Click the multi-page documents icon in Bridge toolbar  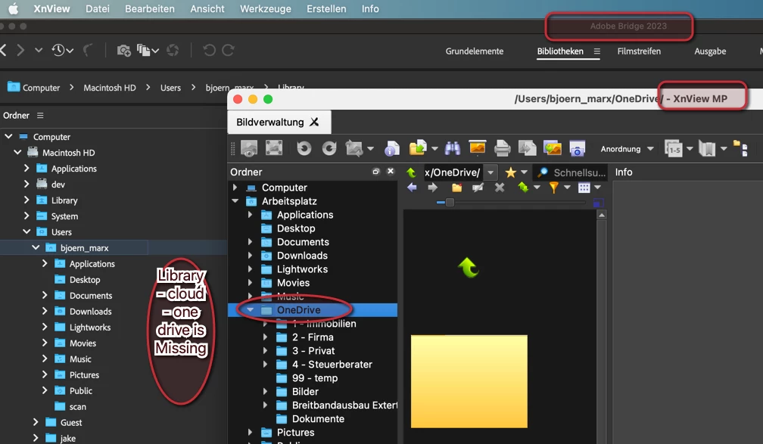[144, 50]
